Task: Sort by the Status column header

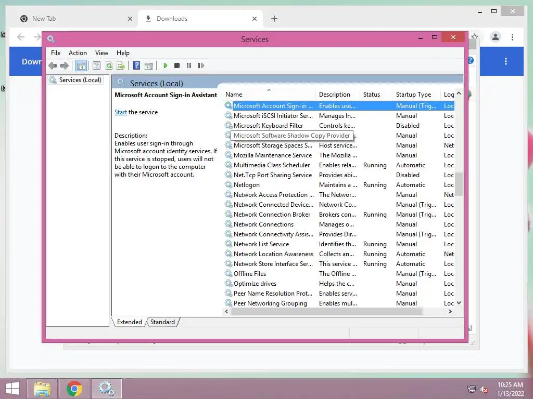Action: click(376, 95)
